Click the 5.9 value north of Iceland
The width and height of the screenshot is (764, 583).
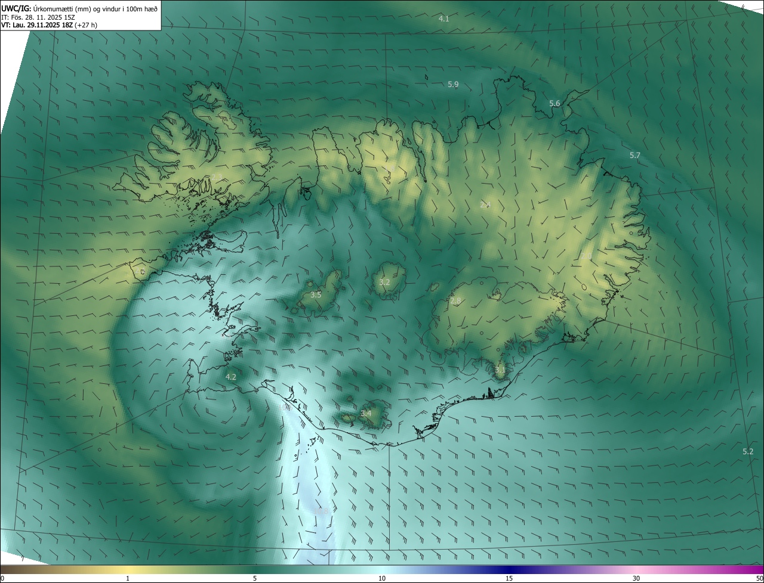pyautogui.click(x=453, y=85)
